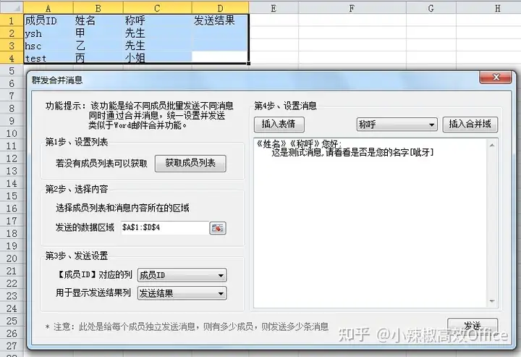Click the 《姓名》 merge field in the message
521x357 pixels.
pos(272,143)
